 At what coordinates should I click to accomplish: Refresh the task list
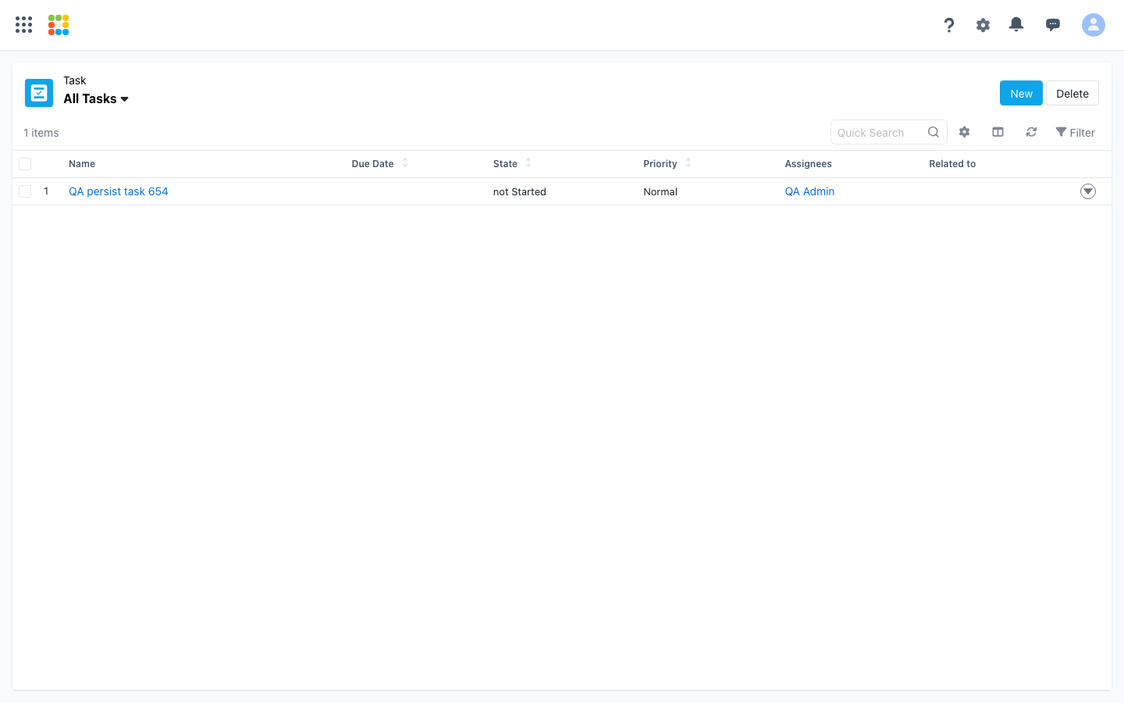1031,132
